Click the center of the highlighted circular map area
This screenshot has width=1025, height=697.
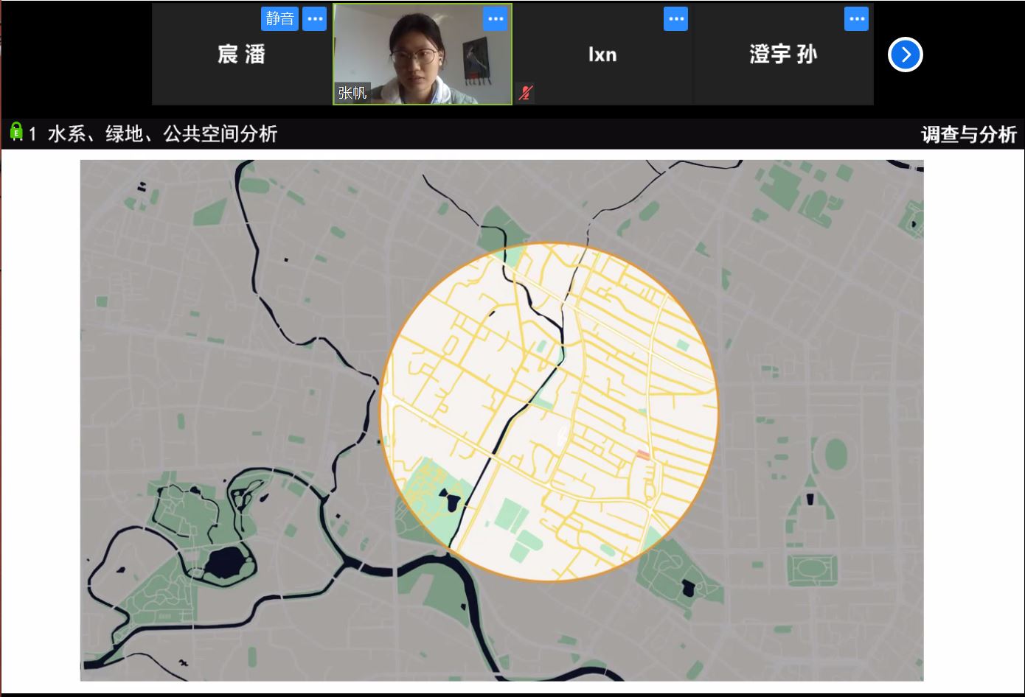point(549,413)
